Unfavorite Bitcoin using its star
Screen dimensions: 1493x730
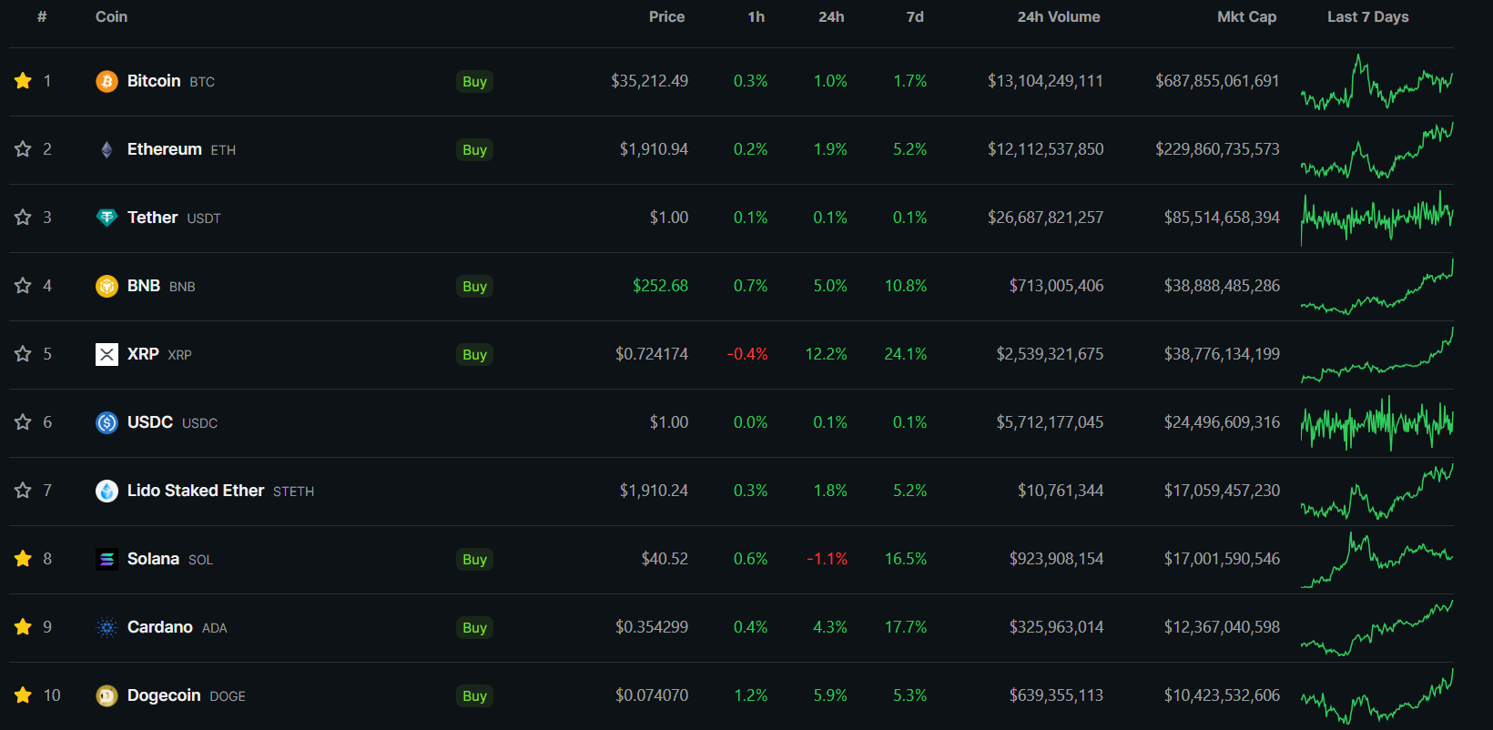coord(23,81)
